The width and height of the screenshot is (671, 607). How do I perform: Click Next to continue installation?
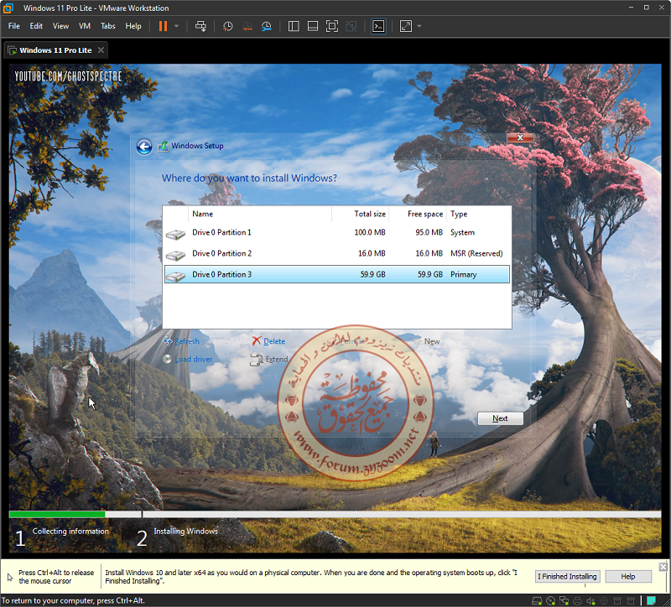click(500, 418)
